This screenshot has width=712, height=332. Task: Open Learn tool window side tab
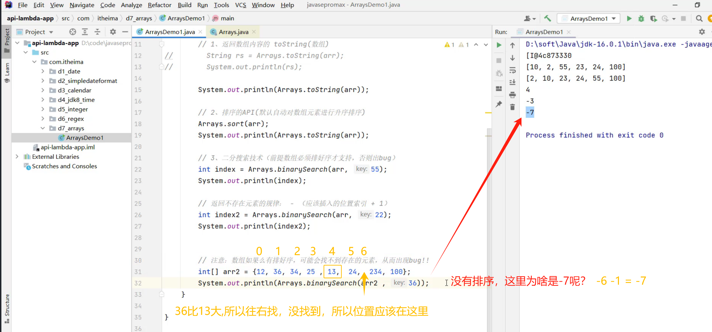click(x=7, y=73)
